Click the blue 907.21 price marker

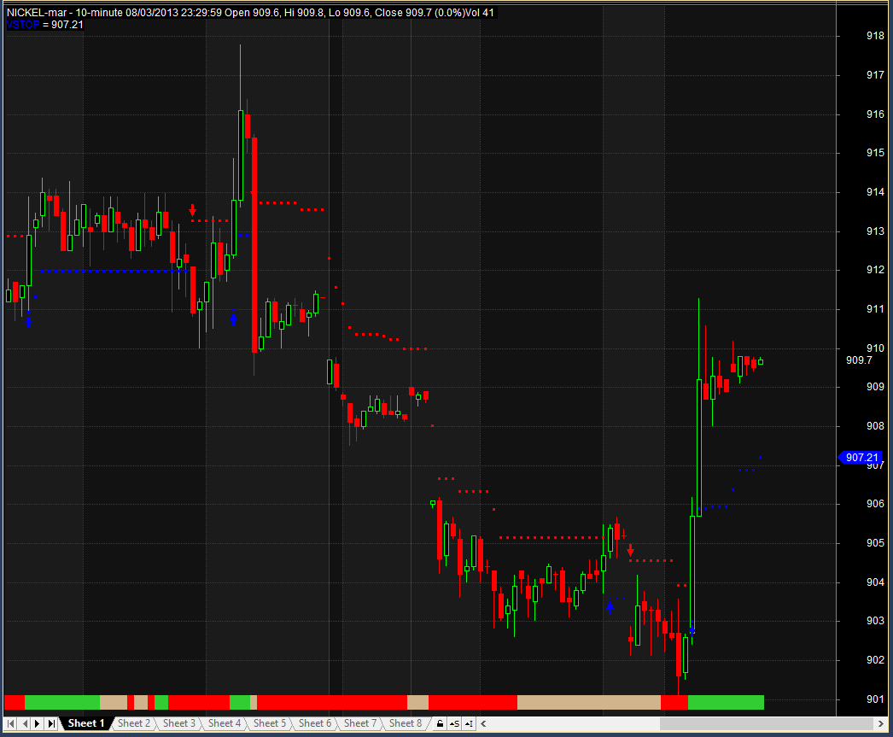[861, 458]
